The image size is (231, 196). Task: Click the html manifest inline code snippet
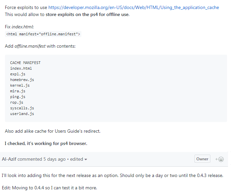tap(43, 34)
